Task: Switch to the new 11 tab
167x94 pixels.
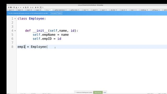Action: pos(133,10)
